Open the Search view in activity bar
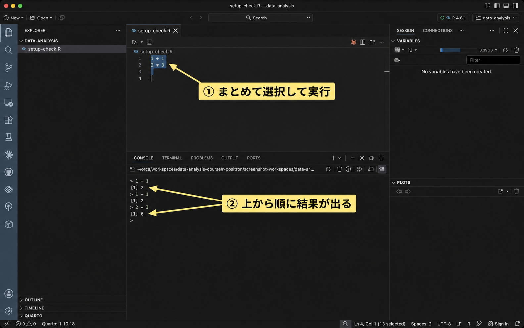This screenshot has width=524, height=328. click(9, 50)
